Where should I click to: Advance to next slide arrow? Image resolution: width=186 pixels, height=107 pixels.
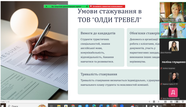point(158,101)
